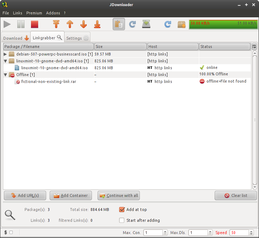Open the Premium menu

34,13
